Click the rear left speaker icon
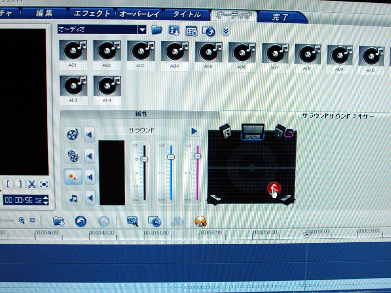Viewport: 391px width, 293px height. (x=215, y=199)
